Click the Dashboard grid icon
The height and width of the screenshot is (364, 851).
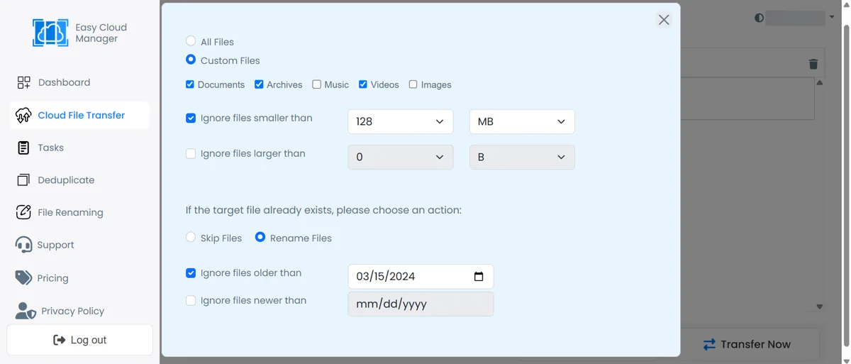[23, 82]
